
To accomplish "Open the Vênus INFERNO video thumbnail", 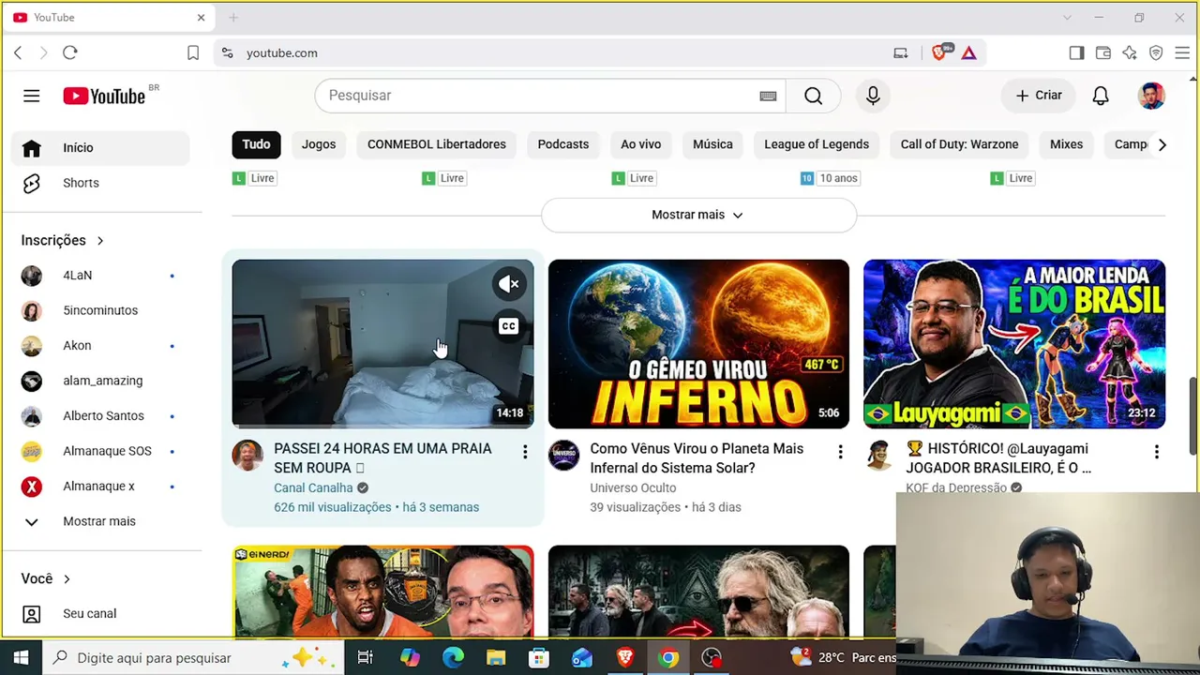I will click(x=698, y=344).
